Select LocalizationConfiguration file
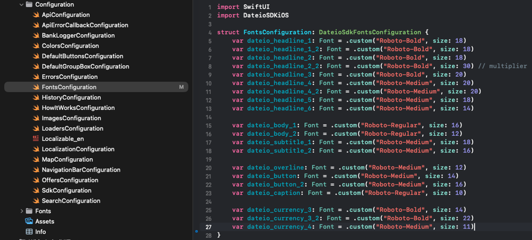The height and width of the screenshot is (240, 532). (x=78, y=149)
